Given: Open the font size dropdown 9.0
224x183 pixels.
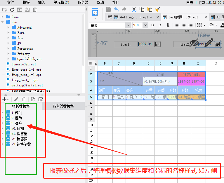Looking at the screenshot, I should (145, 25).
